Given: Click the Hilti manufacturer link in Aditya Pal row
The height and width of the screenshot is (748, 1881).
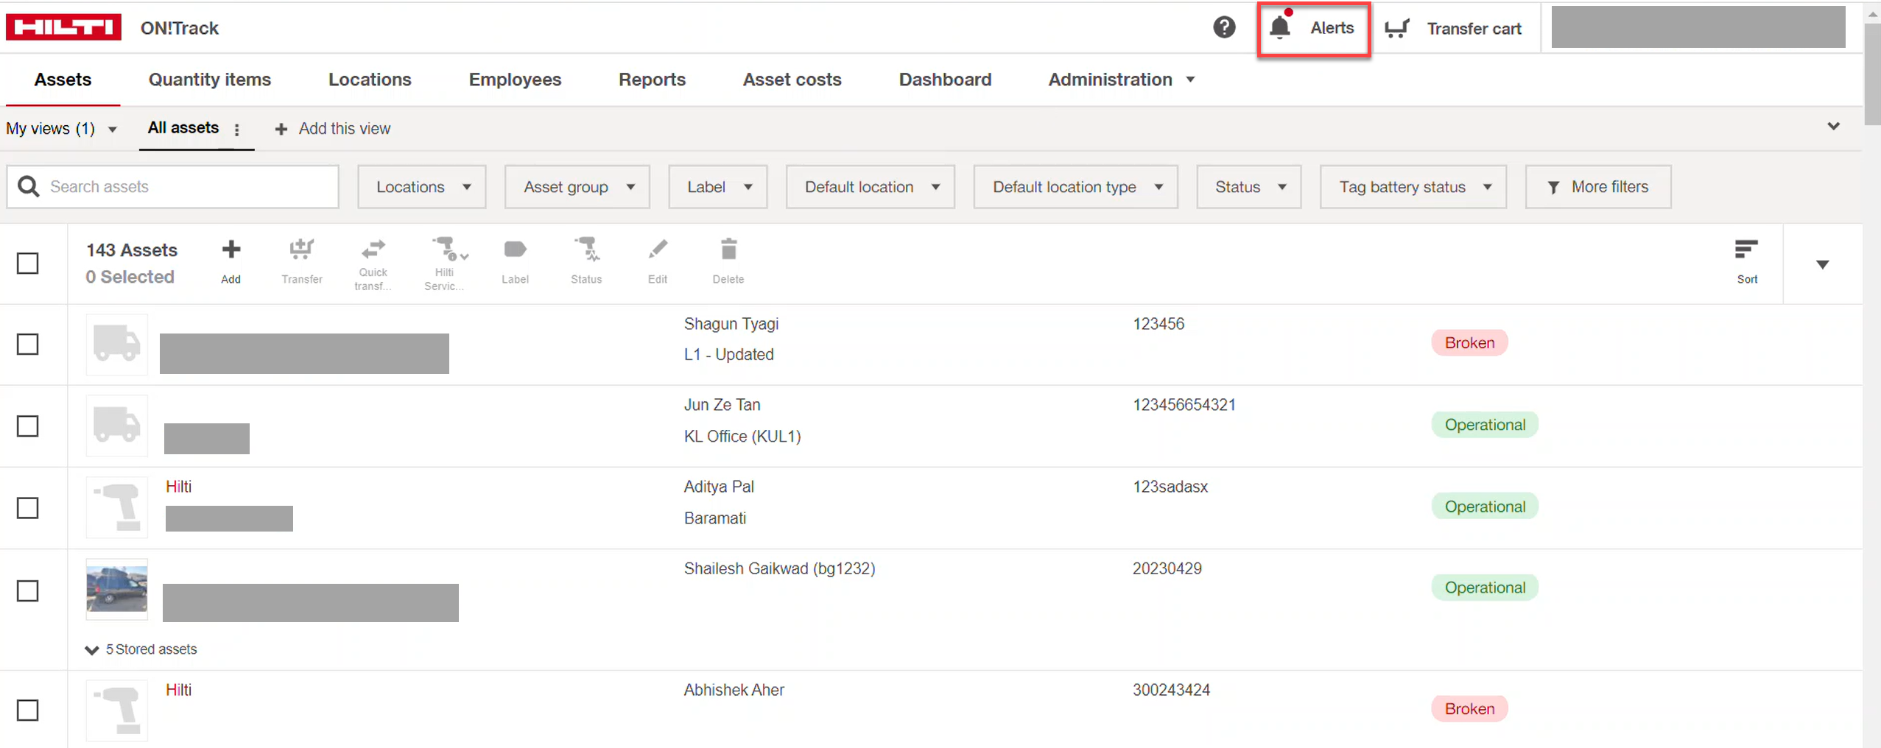Looking at the screenshot, I should 178,487.
